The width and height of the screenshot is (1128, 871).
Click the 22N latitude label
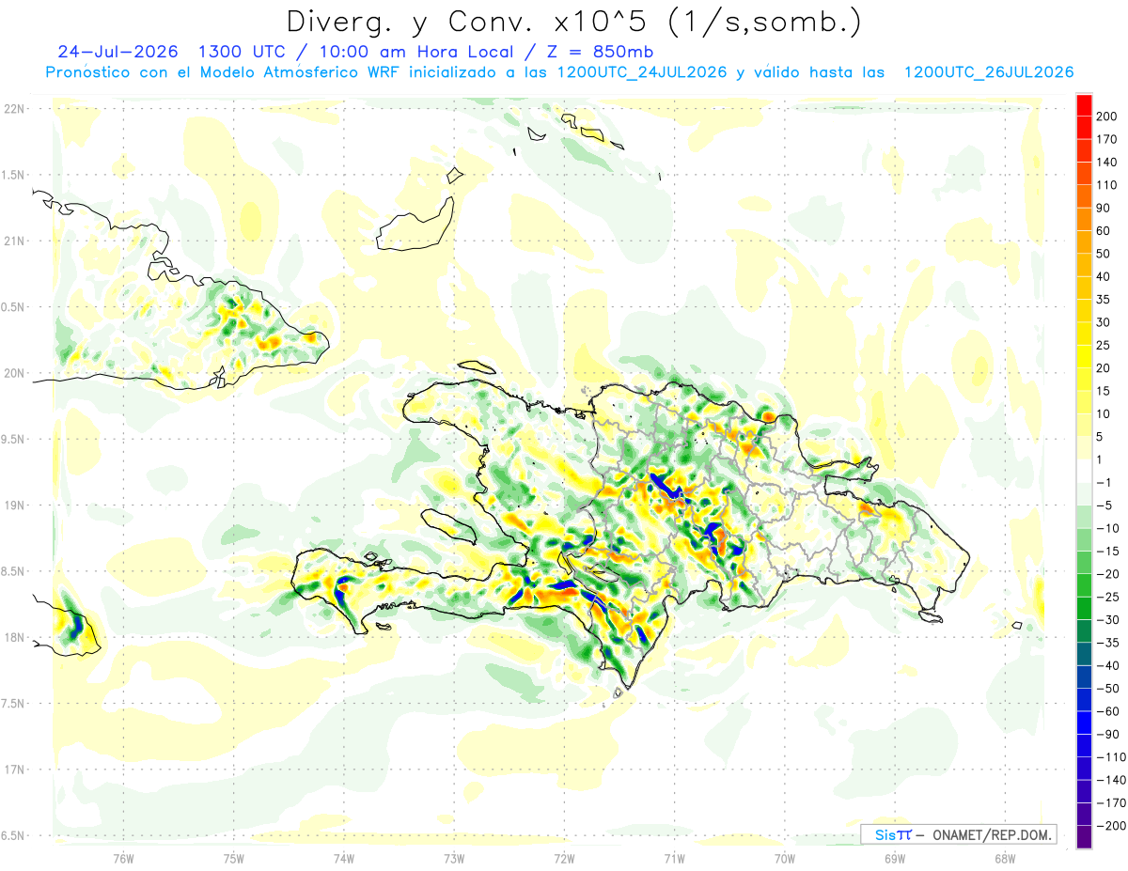[x=13, y=109]
